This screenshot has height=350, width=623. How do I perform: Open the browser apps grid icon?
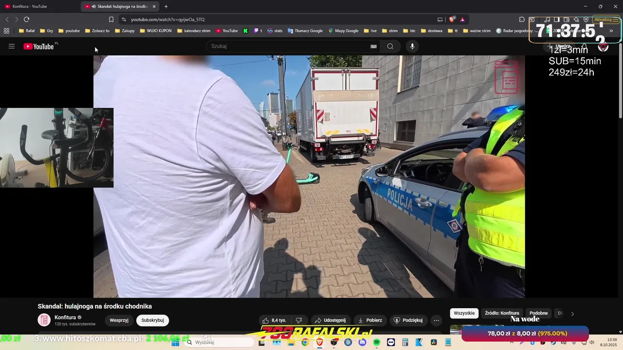[x=6, y=31]
